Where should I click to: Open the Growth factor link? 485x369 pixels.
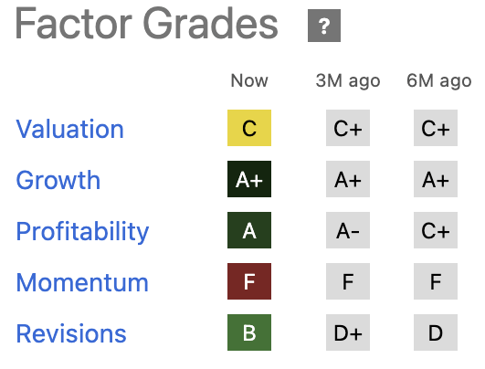tap(58, 180)
